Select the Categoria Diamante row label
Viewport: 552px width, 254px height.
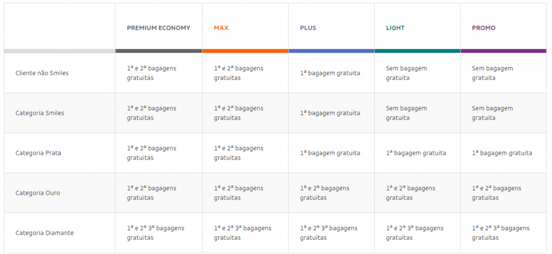click(45, 233)
